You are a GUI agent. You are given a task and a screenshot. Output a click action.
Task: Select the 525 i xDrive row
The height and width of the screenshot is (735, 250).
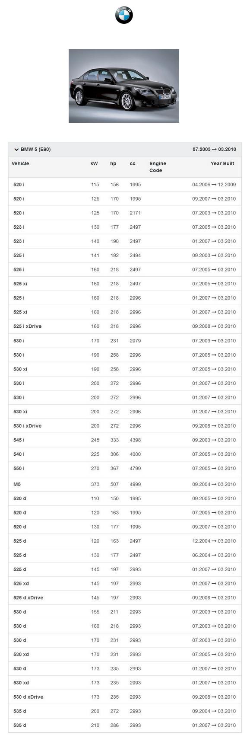(x=125, y=326)
